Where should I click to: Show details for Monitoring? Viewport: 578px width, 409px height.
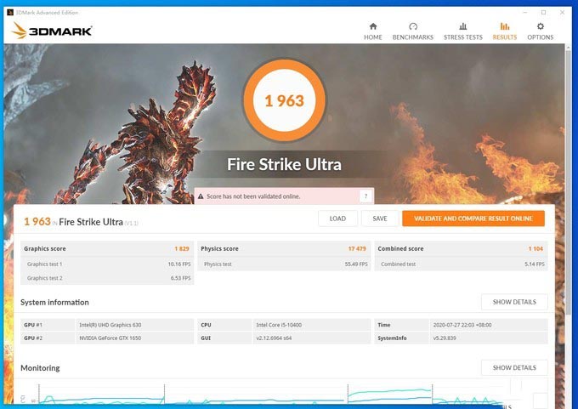click(514, 367)
